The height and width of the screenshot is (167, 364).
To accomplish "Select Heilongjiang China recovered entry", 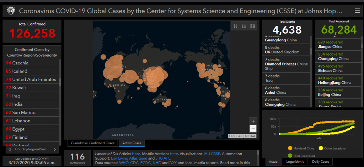I will pyautogui.click(x=338, y=80).
